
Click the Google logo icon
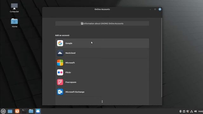(x=60, y=43)
